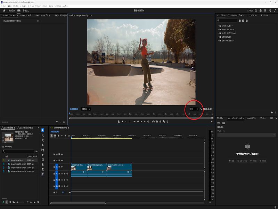Open the CC Libraries tab
Image resolution: width=278 pixels, height=209 pixels.
click(x=252, y=16)
